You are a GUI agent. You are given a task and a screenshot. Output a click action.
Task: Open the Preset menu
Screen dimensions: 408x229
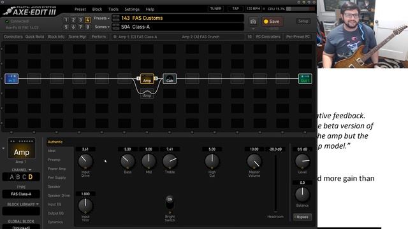80,9
